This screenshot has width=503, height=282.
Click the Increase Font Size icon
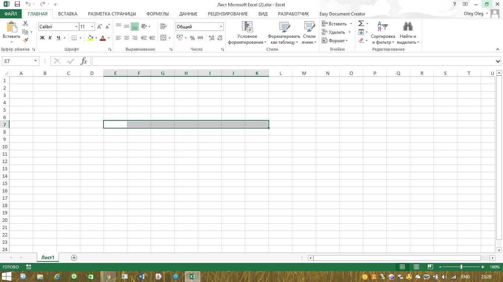pos(99,27)
